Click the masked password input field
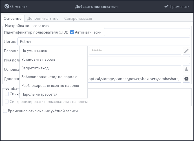The image size is (194, 141). (x=135, y=51)
